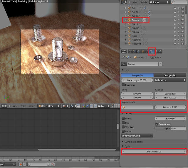Screen dimensions: 188x168
Task: Open the Scene properties tab
Action: point(134,52)
